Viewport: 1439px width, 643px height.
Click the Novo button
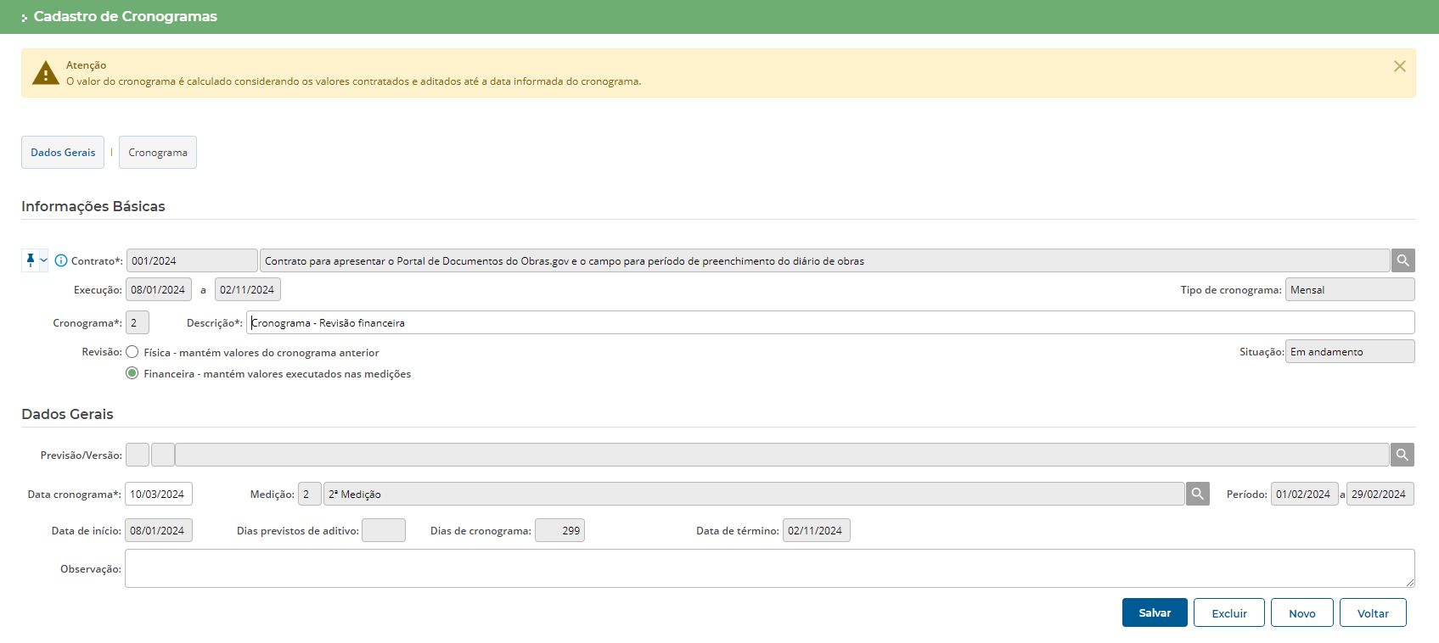[1301, 612]
